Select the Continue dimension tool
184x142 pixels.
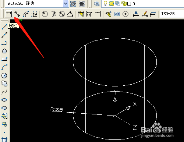click(x=98, y=14)
